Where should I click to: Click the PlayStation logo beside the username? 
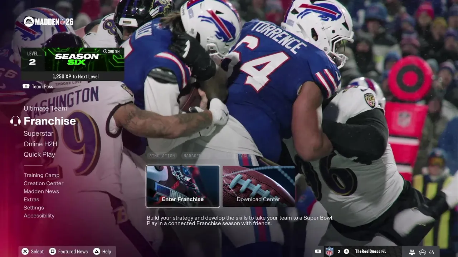pyautogui.click(x=346, y=252)
